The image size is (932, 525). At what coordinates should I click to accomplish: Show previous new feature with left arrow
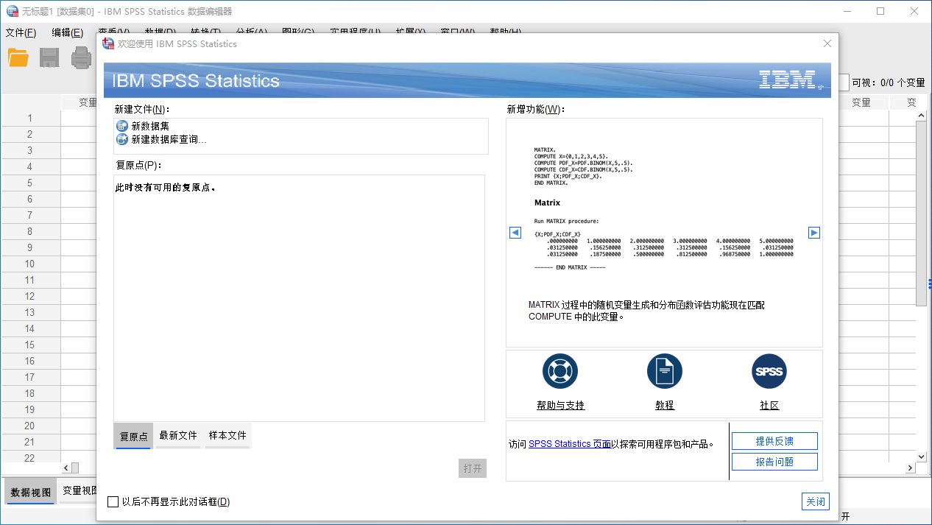pyautogui.click(x=515, y=233)
